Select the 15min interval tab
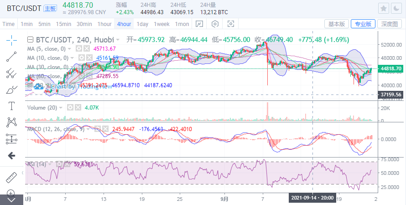 point(63,24)
